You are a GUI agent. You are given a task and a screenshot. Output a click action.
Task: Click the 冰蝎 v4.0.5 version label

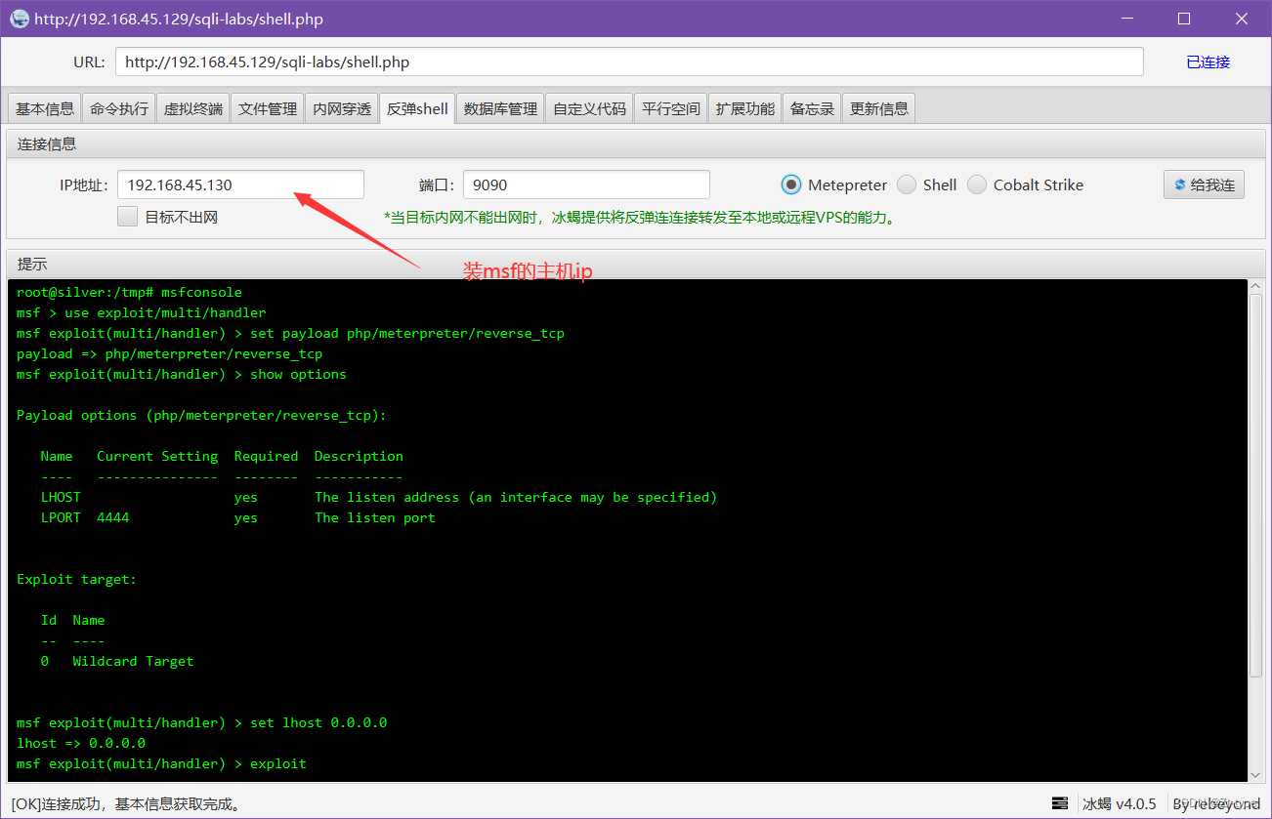[x=1119, y=803]
